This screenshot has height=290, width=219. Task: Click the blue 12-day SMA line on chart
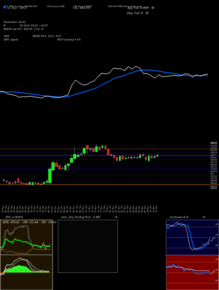(x=103, y=84)
